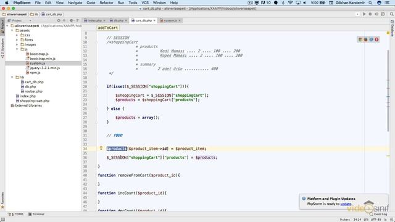Switch to the db.php editor tab
The height and width of the screenshot is (222, 395).
118,20
